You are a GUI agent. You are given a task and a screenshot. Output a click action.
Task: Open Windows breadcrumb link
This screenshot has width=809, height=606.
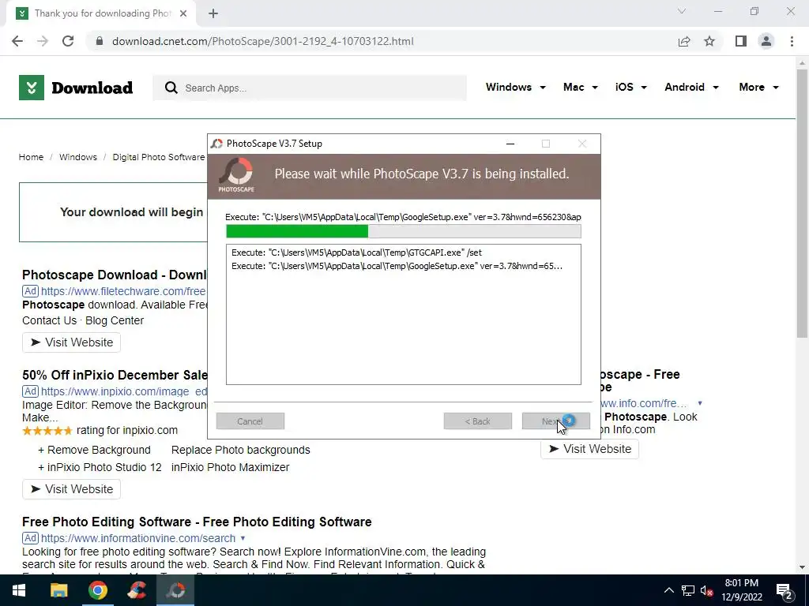(78, 157)
